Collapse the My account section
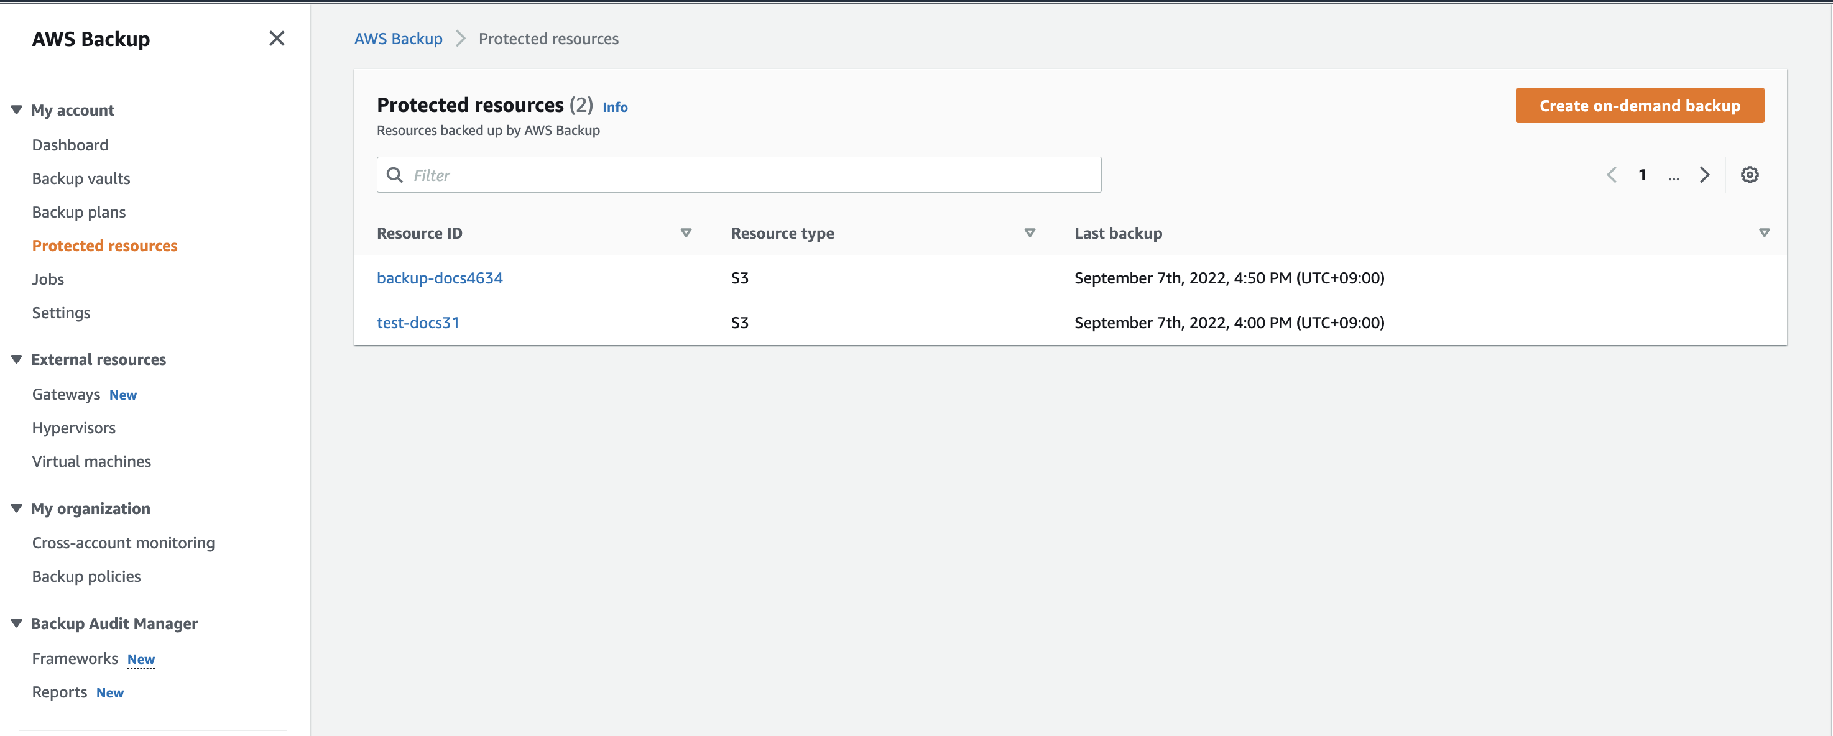Image resolution: width=1833 pixels, height=736 pixels. [x=16, y=110]
